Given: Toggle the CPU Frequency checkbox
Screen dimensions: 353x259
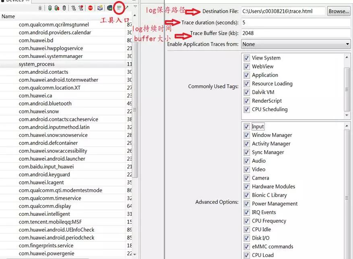Looking at the screenshot, I should 247,221.
